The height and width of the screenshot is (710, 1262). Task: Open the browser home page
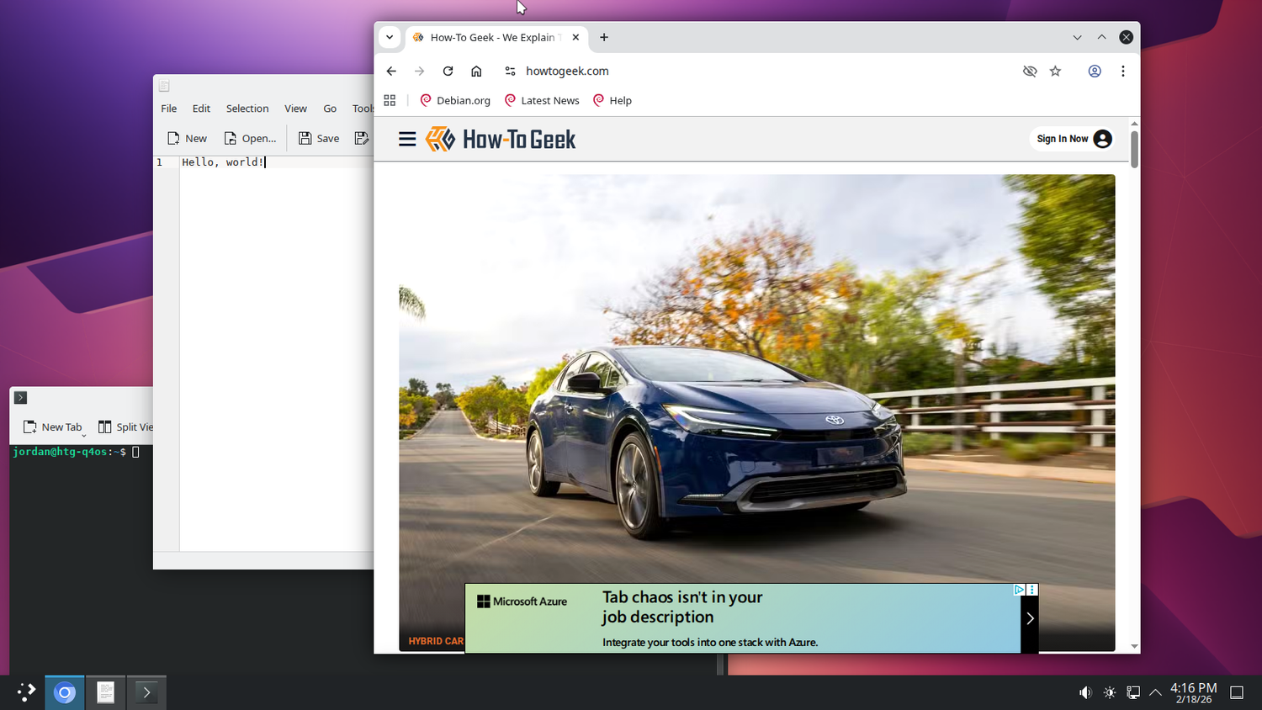[476, 72]
